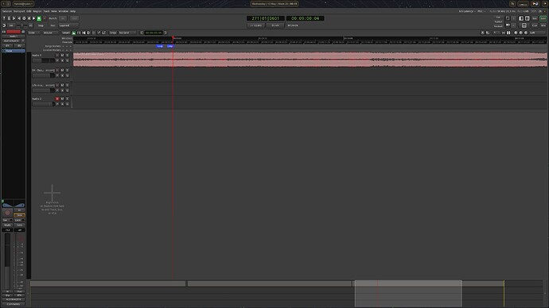Toggle the follow playhead icon left of shuttle
This screenshot has height=308, width=549.
pos(4,25)
